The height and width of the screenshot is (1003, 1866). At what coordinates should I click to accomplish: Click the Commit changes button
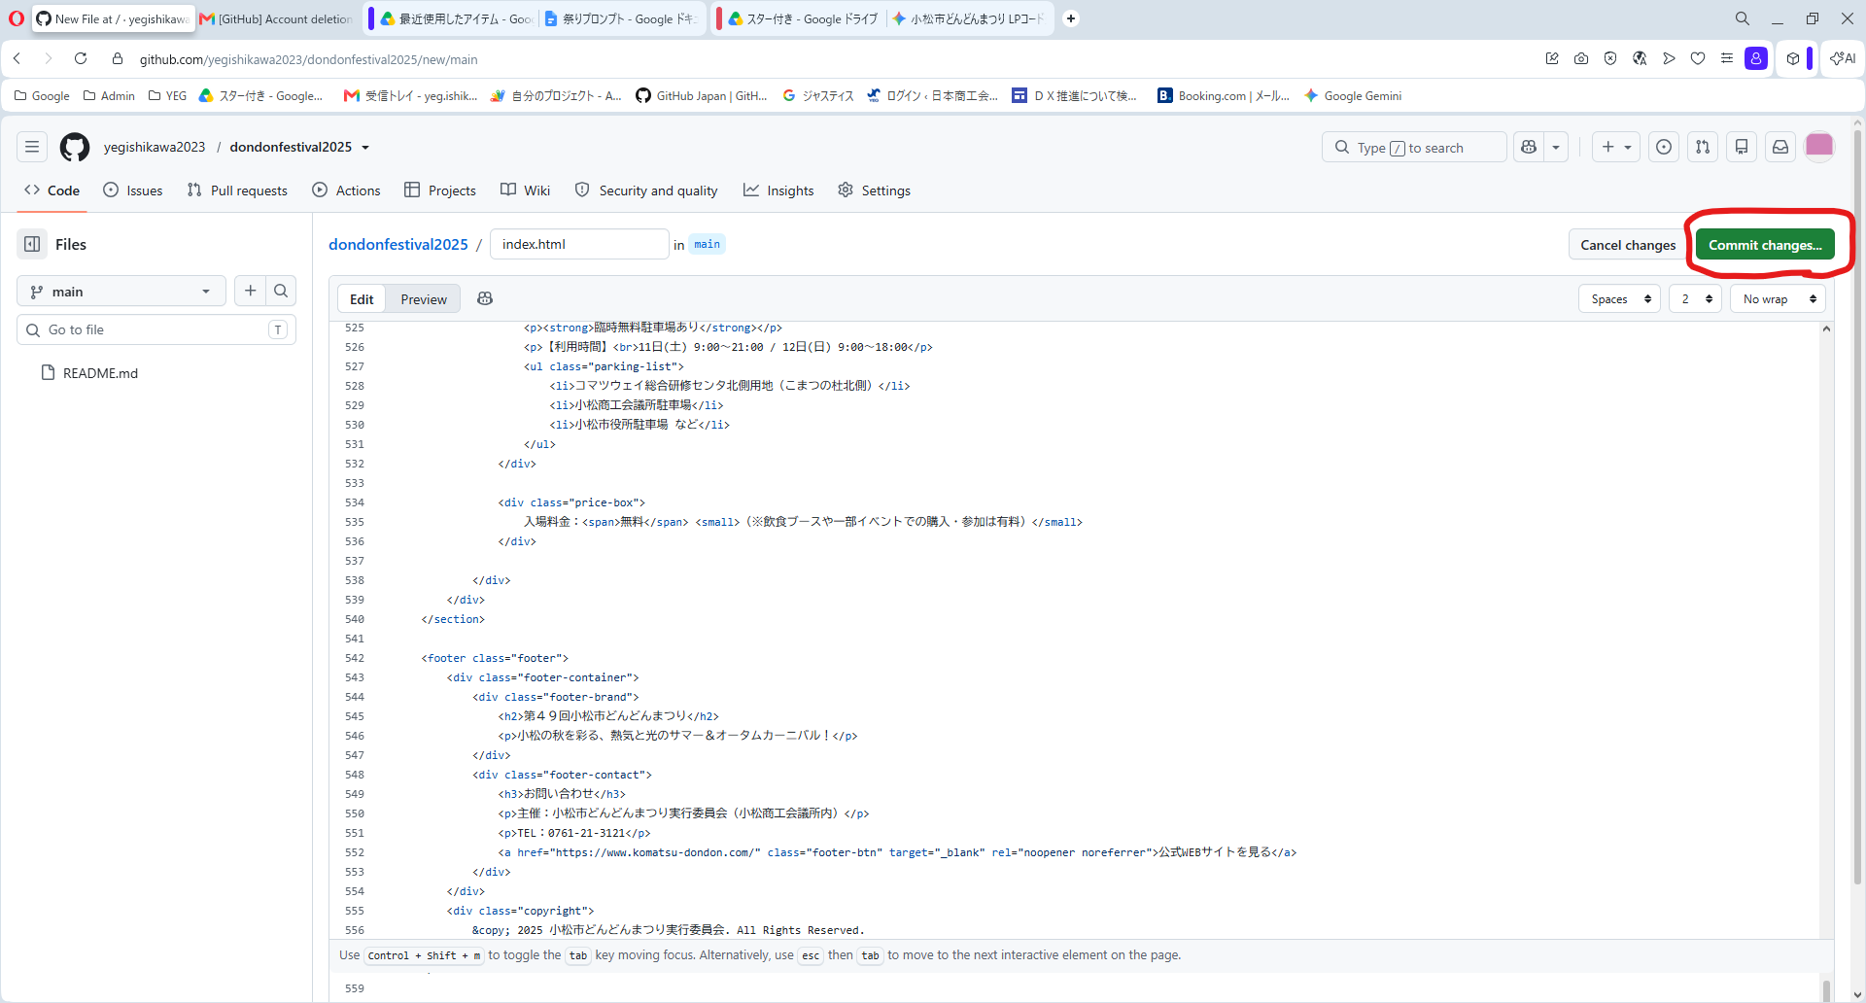1765,245
